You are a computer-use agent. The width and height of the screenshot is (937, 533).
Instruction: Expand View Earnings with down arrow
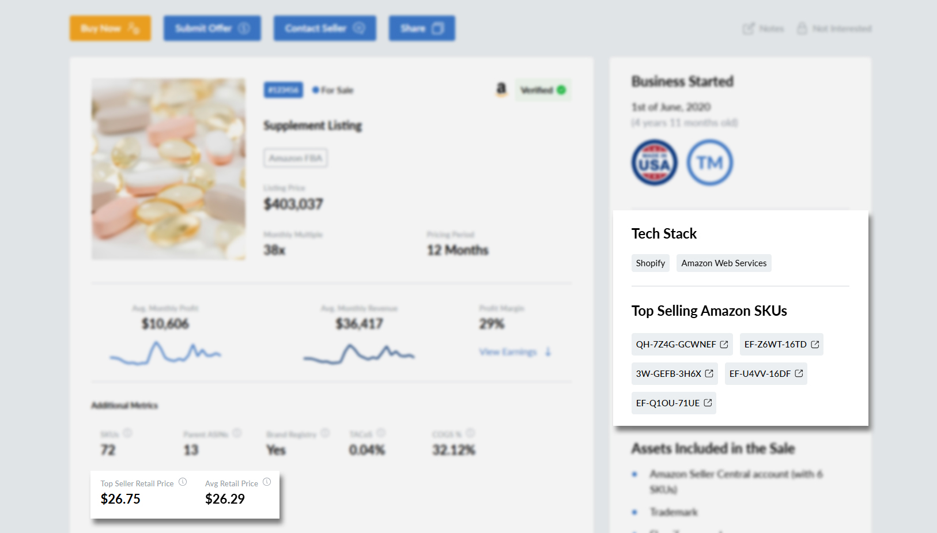coord(515,352)
